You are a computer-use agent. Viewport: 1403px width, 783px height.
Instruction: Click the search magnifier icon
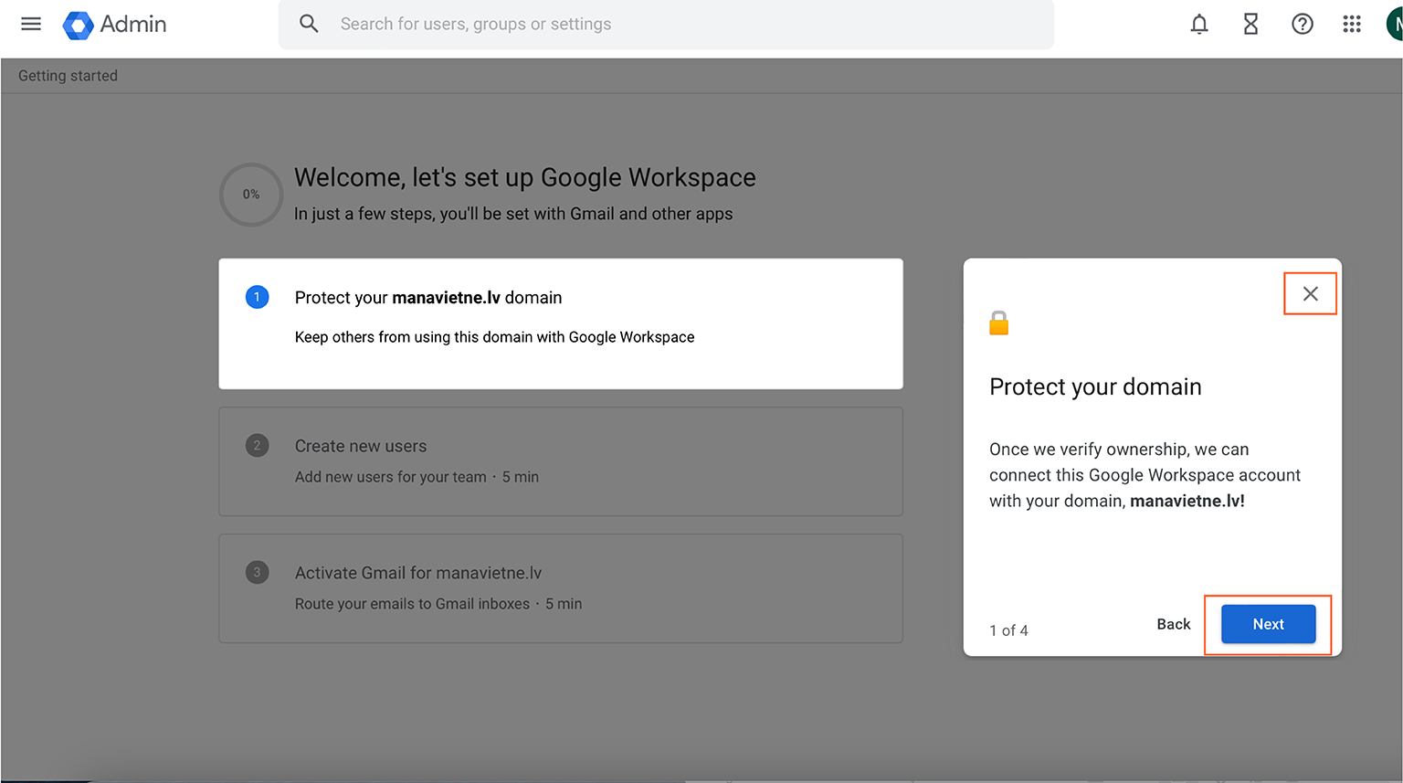pos(310,24)
